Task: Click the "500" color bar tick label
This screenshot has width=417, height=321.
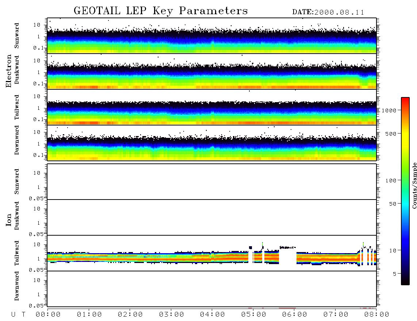Action: [x=391, y=134]
